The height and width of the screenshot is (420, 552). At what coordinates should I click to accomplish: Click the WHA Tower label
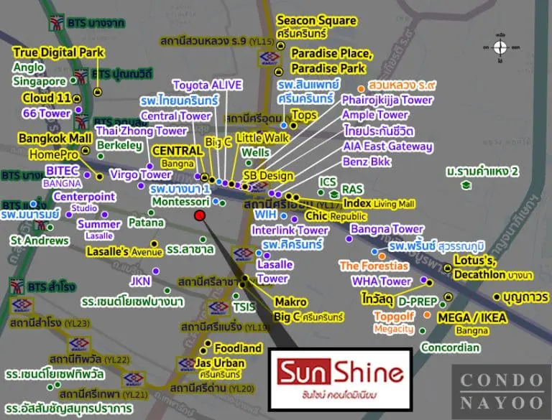[x=382, y=281]
